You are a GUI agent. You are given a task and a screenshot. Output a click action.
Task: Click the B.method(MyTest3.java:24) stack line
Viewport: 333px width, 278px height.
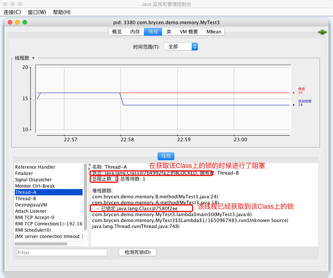click(x=155, y=196)
